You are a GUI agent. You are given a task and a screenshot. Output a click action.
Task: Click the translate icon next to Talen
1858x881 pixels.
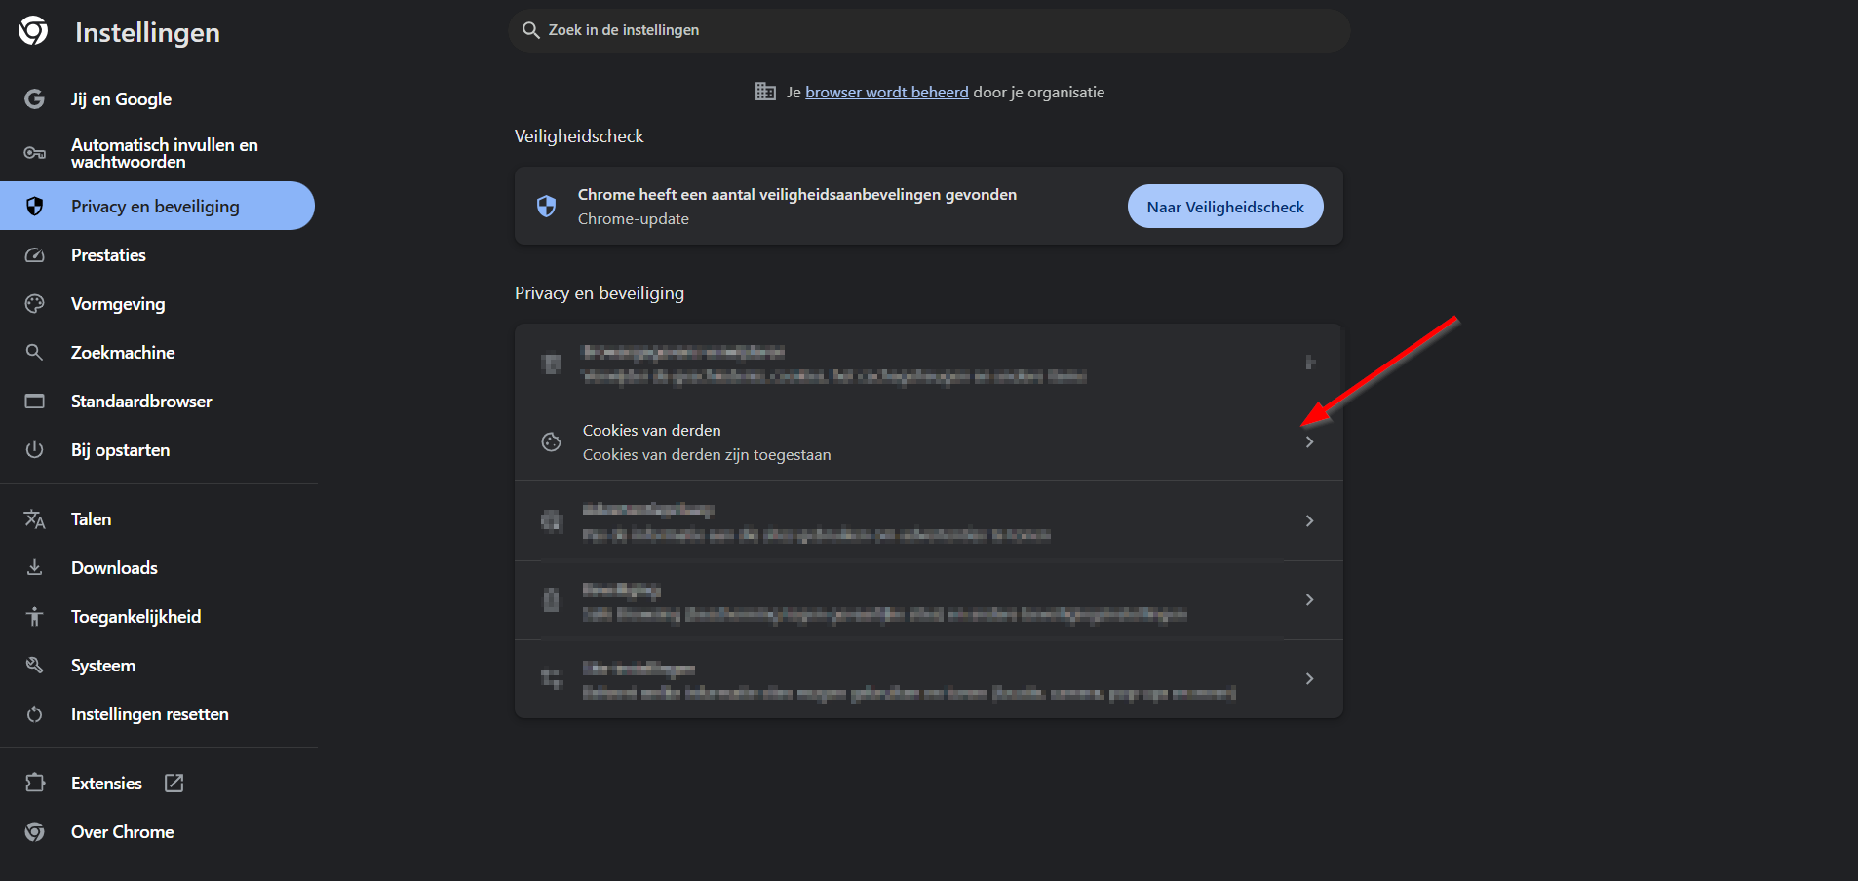pyautogui.click(x=35, y=519)
